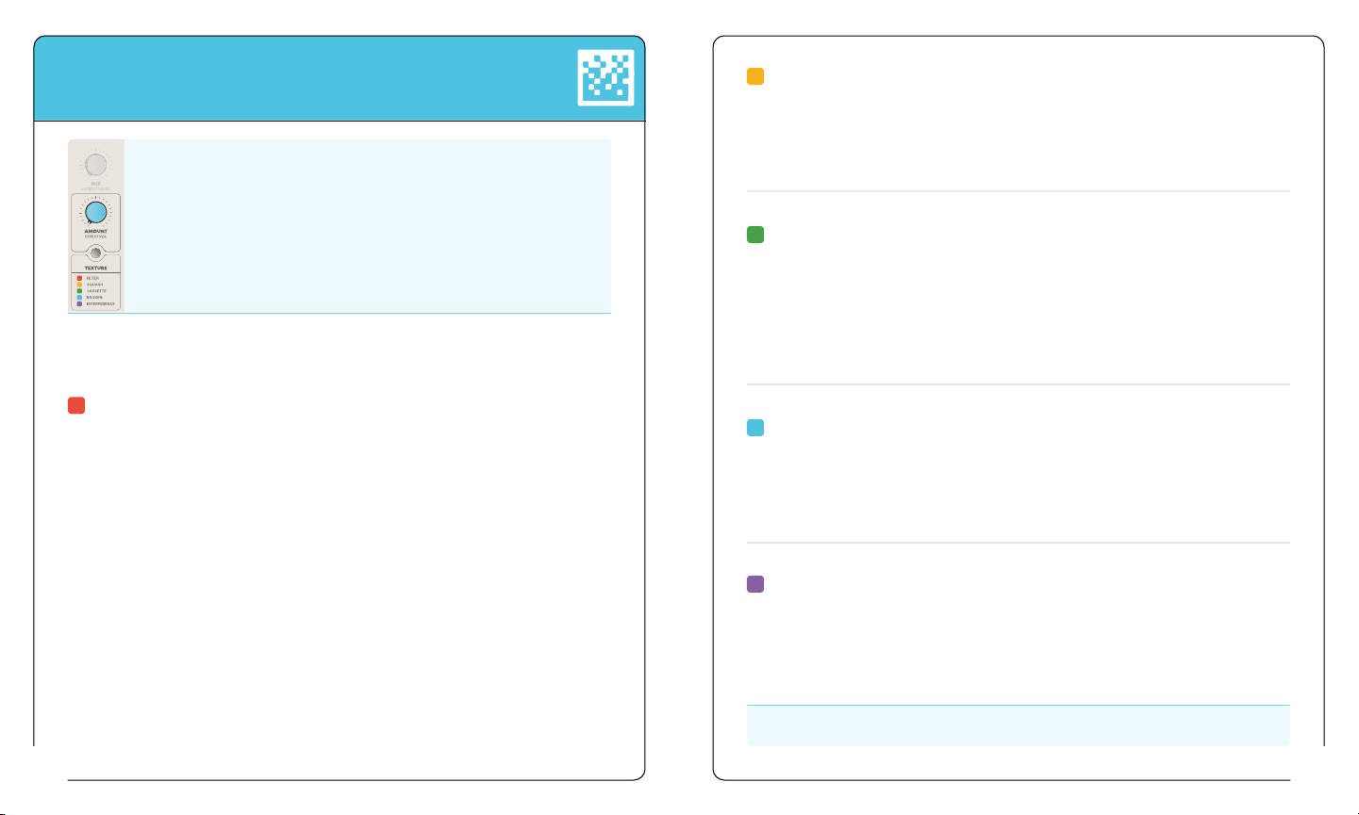Click the large green square section marker
The width and height of the screenshot is (1359, 815).
755,235
